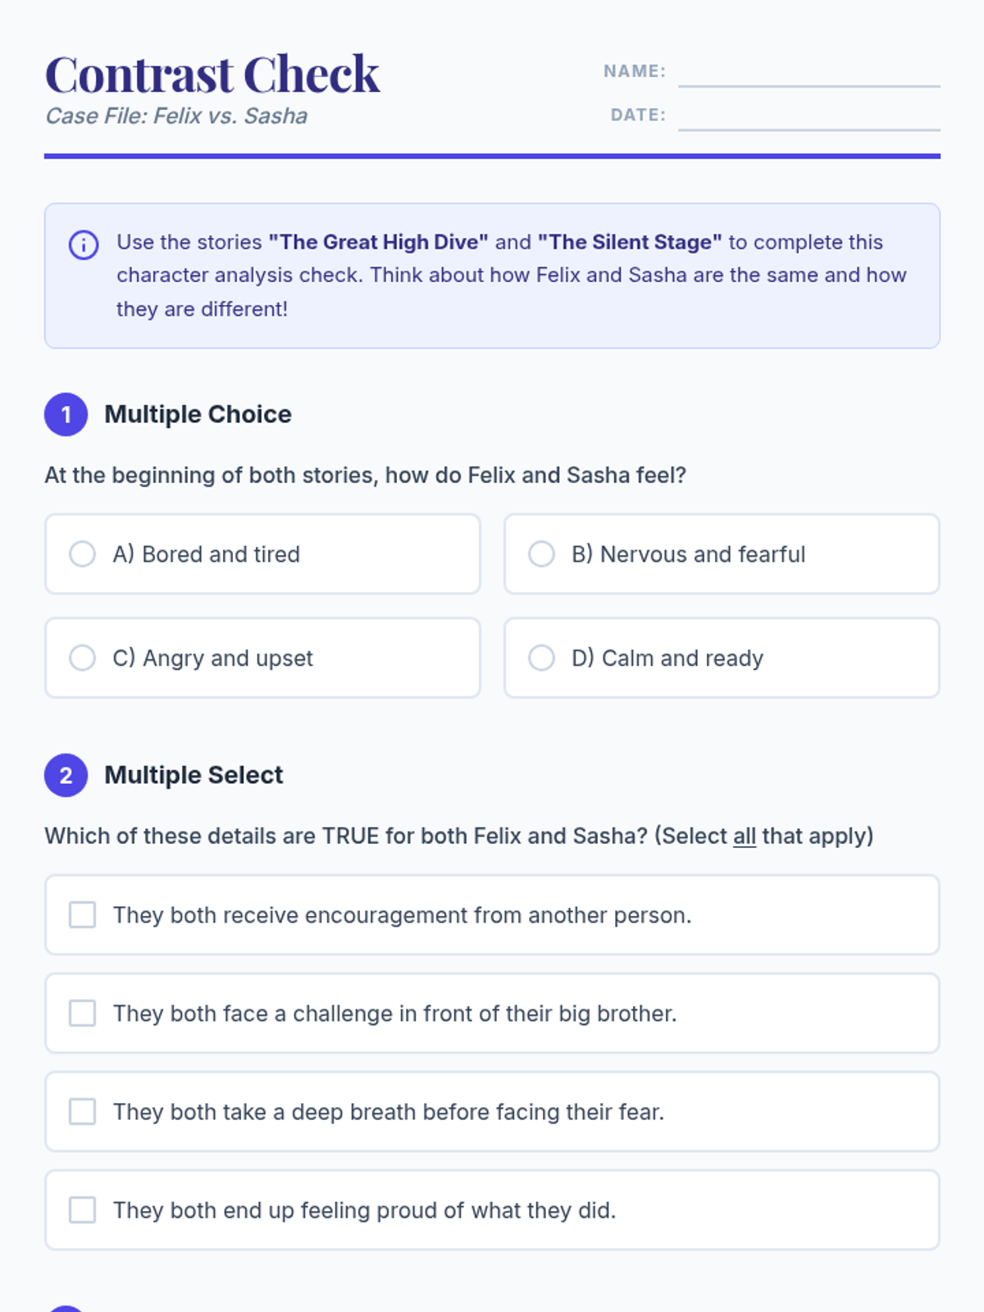984x1312 pixels.
Task: Click the Multiple Choice section heading
Action: click(198, 414)
